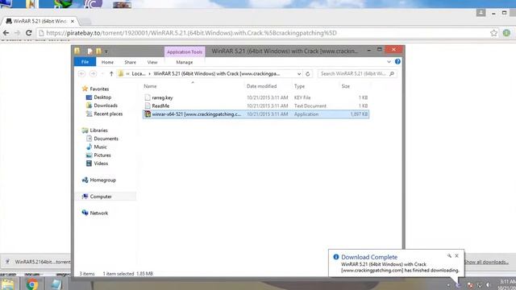Close the WinRAR 5.21 browser tab
The image size is (516, 290).
[73, 21]
